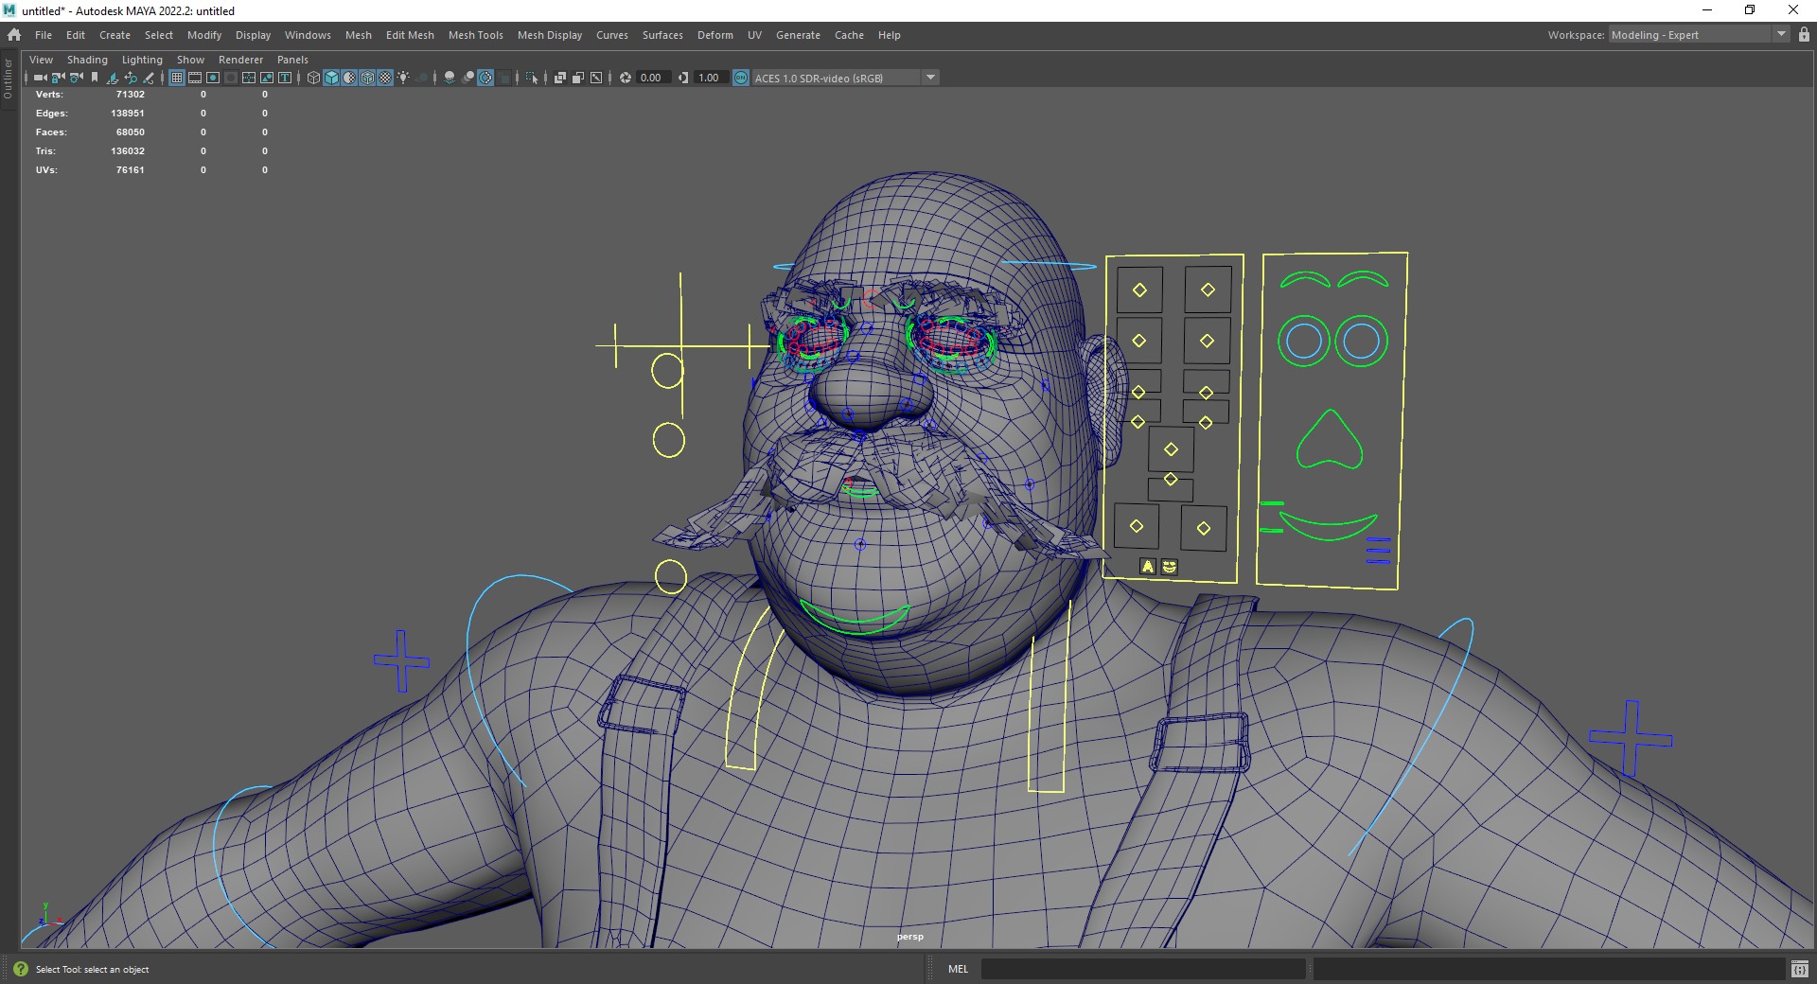
Task: Open the Windows menu
Action: [308, 35]
